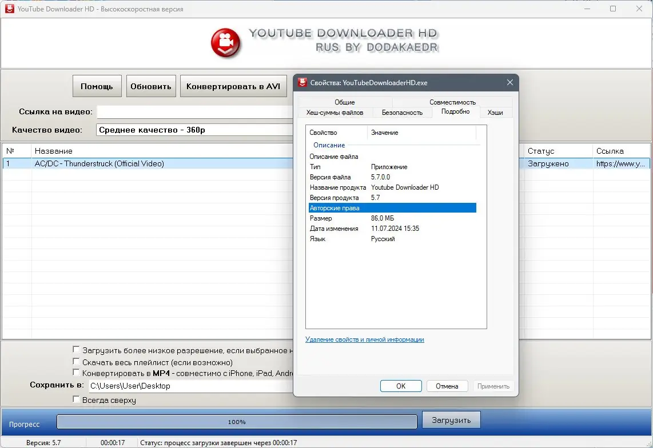The height and width of the screenshot is (448, 653).
Task: Select the AC/DC - Thunderstruck row
Action: [148, 163]
